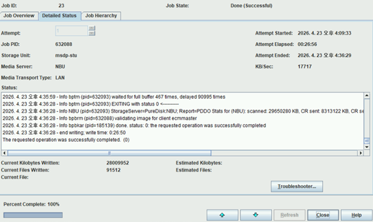Select the PDDO Stats log line

tap(183, 111)
